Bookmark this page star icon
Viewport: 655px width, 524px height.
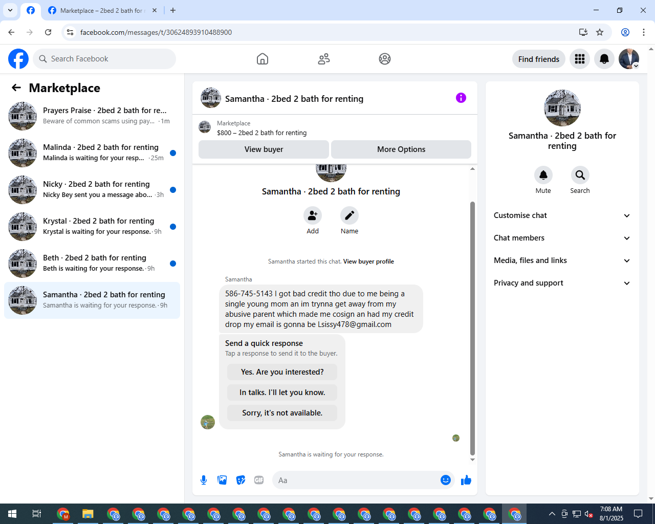tap(600, 32)
